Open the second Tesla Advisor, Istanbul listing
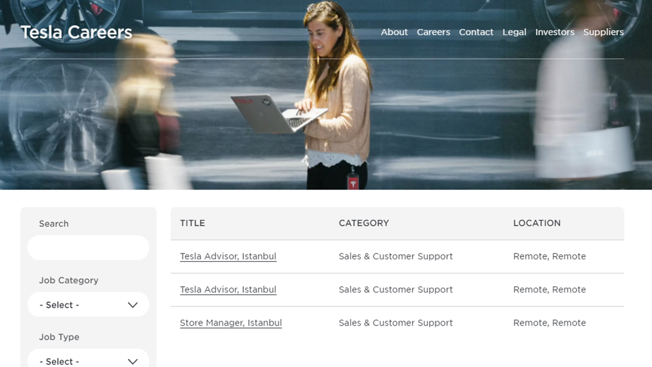The height and width of the screenshot is (367, 652). 228,290
